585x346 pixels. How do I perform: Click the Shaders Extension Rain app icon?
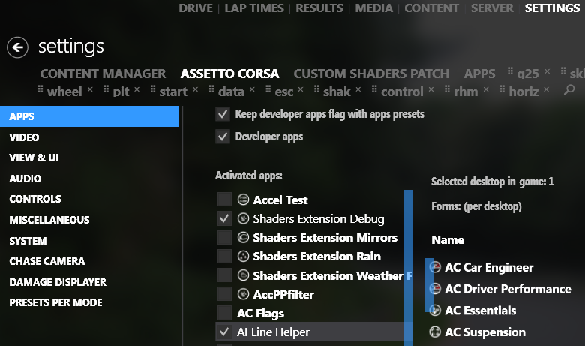pos(243,257)
